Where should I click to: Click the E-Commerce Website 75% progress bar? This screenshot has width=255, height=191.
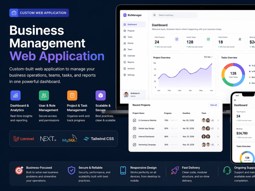pos(174,120)
